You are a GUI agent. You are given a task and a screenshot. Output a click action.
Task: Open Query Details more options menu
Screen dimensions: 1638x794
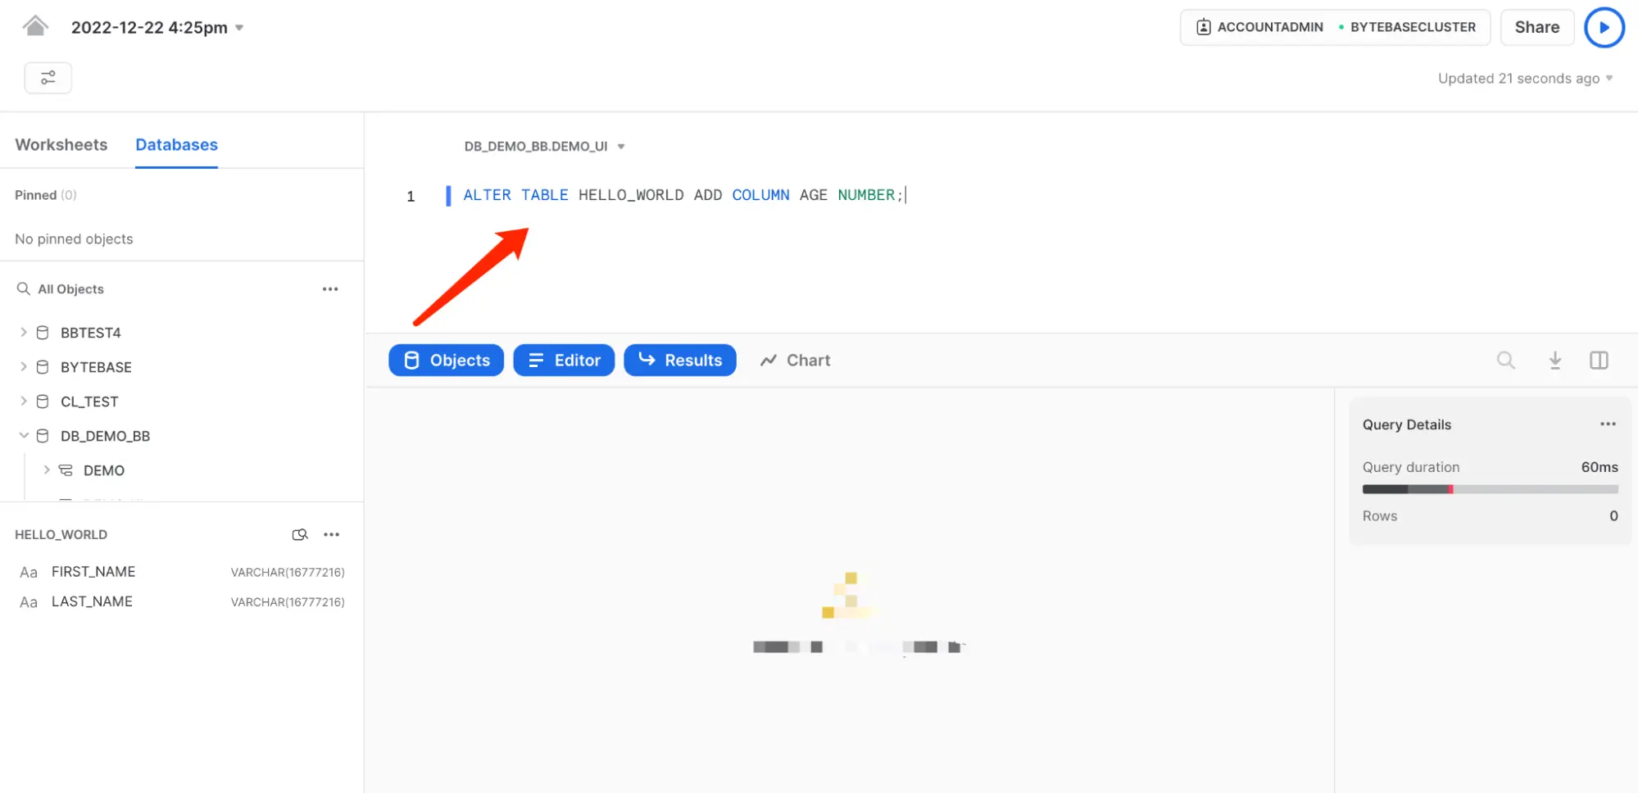pyautogui.click(x=1608, y=424)
